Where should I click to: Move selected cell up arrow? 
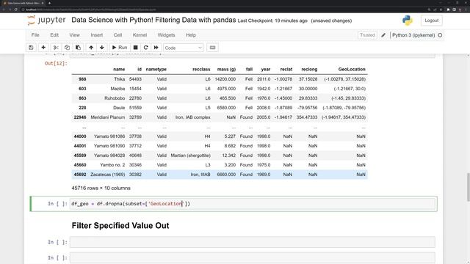(x=91, y=48)
